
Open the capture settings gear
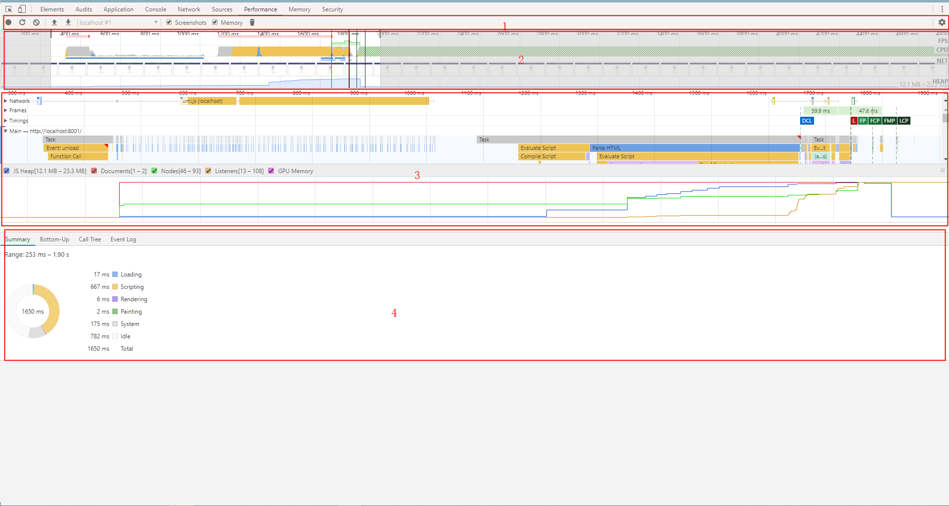coord(942,22)
